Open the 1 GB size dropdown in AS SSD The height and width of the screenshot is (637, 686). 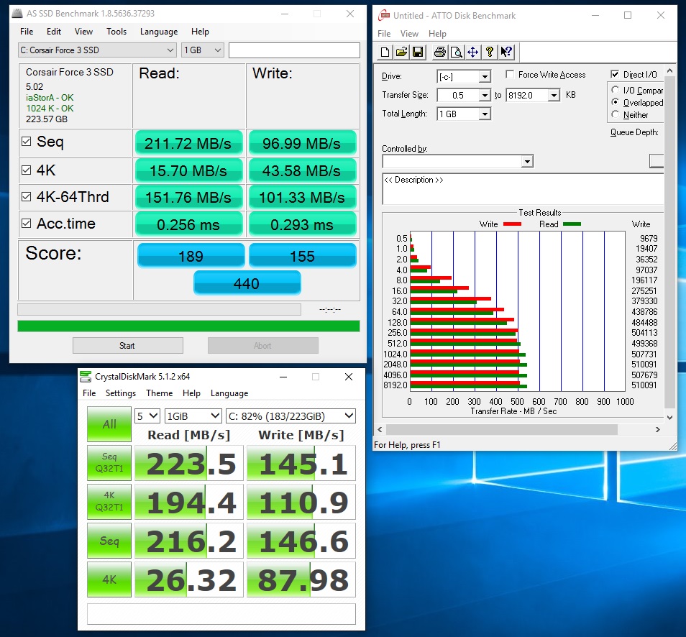pos(203,50)
